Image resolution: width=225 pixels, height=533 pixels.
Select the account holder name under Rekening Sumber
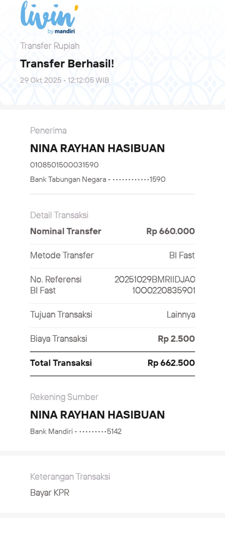[x=97, y=415]
